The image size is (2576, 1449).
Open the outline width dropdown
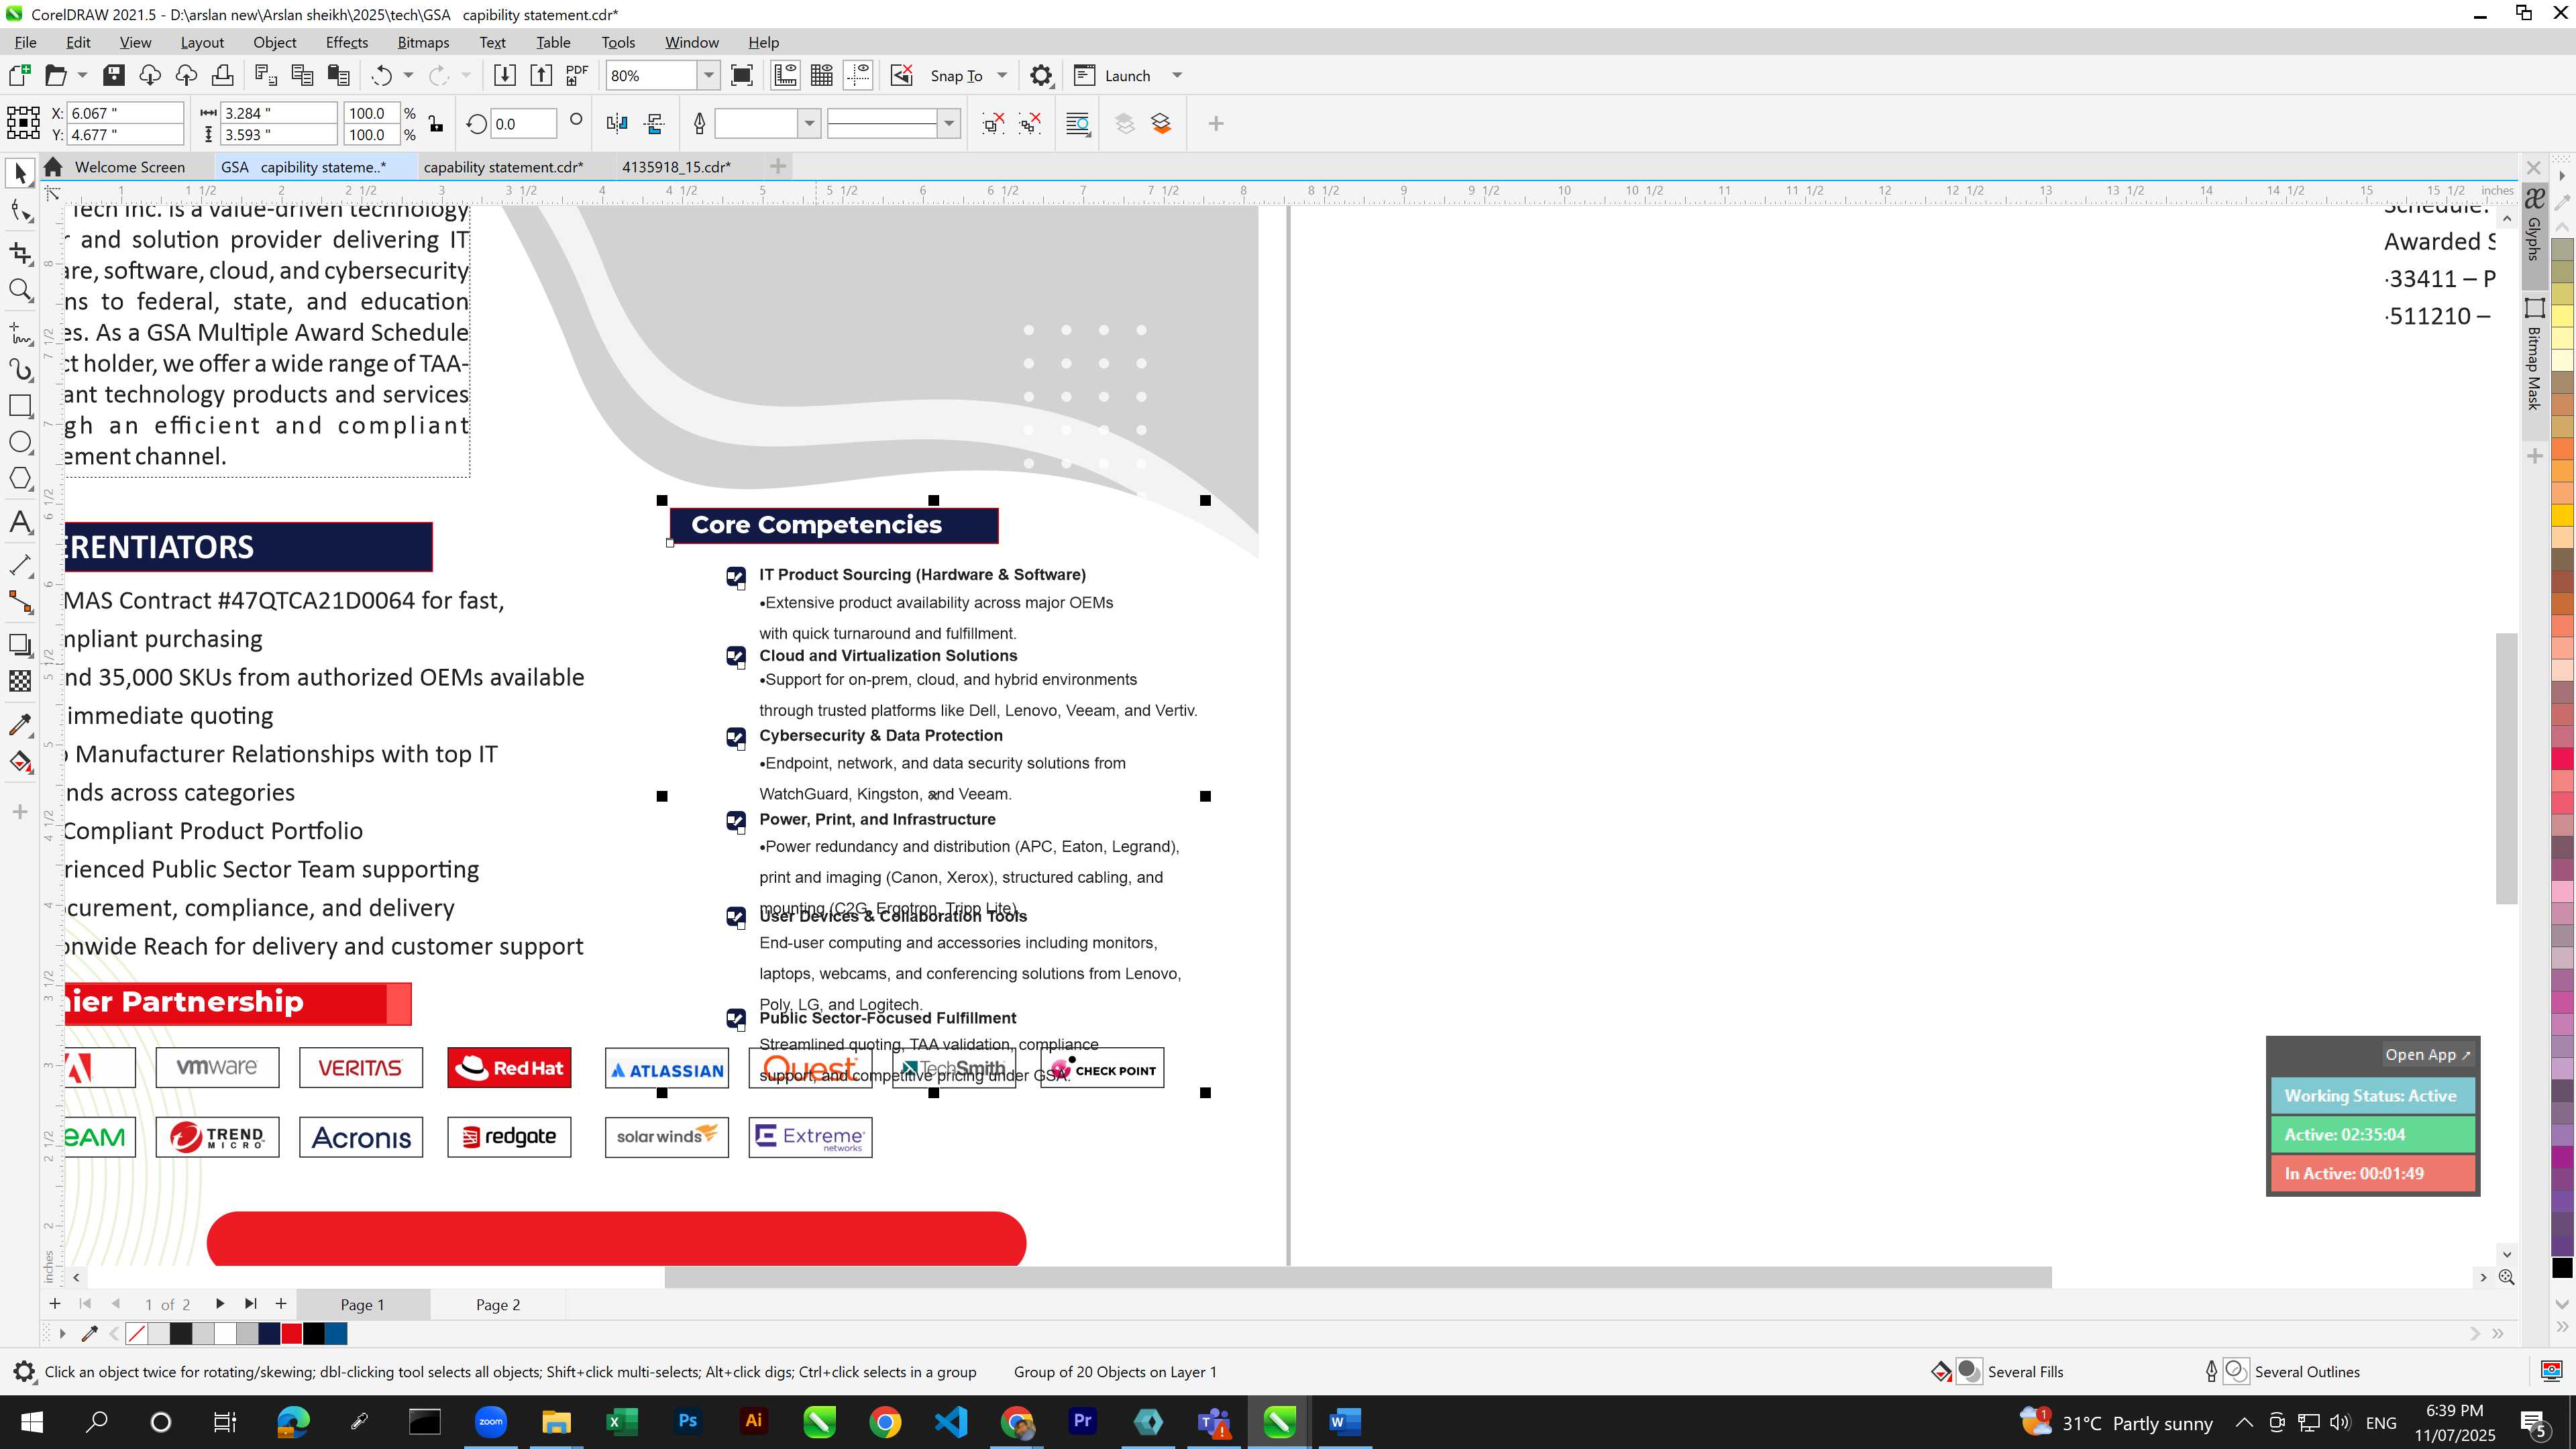(x=809, y=123)
